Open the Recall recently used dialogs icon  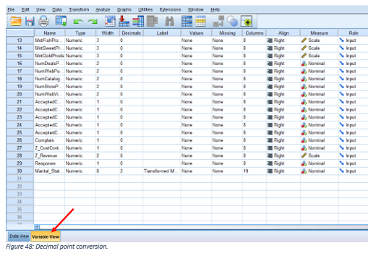coord(61,21)
